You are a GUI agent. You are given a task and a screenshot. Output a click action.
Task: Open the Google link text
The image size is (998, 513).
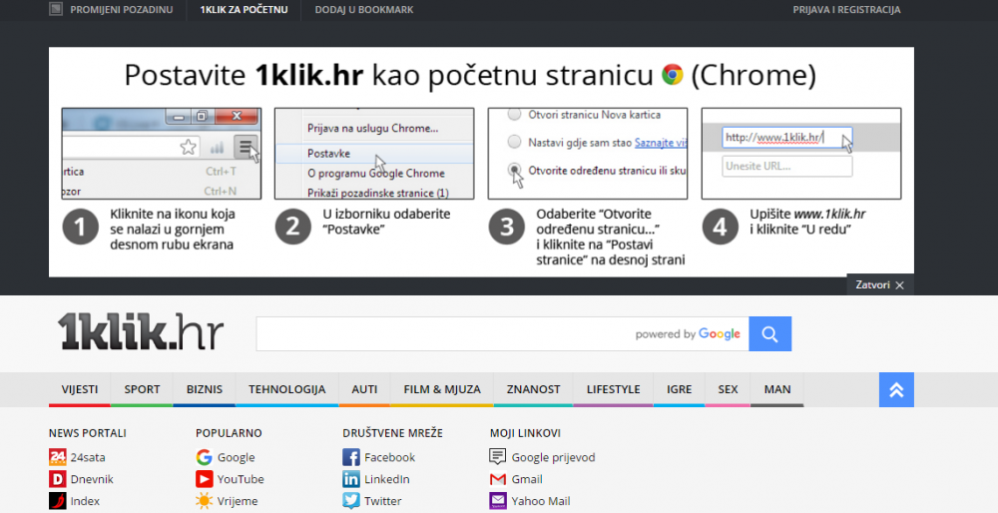pos(237,457)
